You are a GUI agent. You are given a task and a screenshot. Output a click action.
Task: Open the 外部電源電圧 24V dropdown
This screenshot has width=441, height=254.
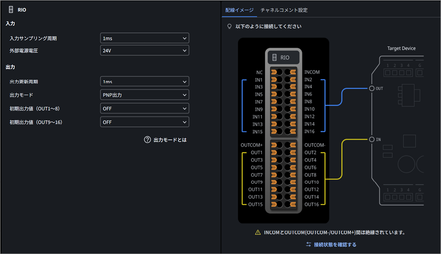click(x=144, y=51)
